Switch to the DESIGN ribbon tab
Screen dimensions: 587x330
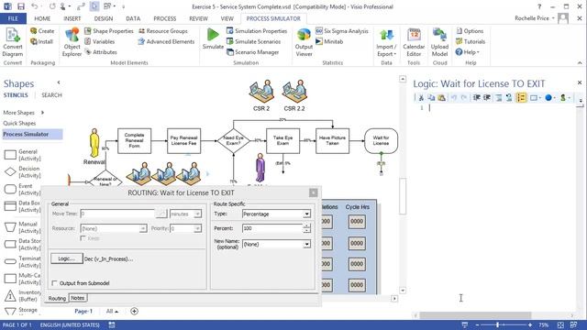[104, 18]
